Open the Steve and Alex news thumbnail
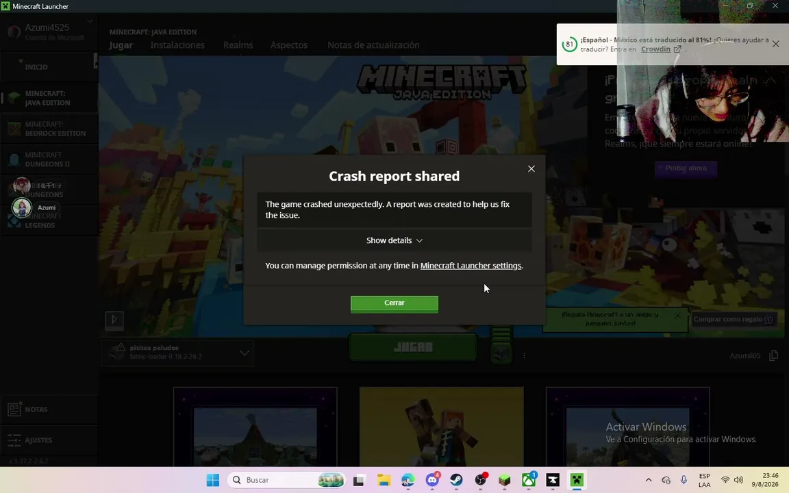This screenshot has height=493, width=789. point(441,427)
